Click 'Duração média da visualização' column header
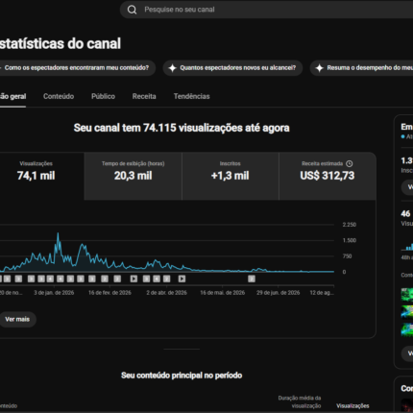The image size is (413, 413). click(300, 401)
